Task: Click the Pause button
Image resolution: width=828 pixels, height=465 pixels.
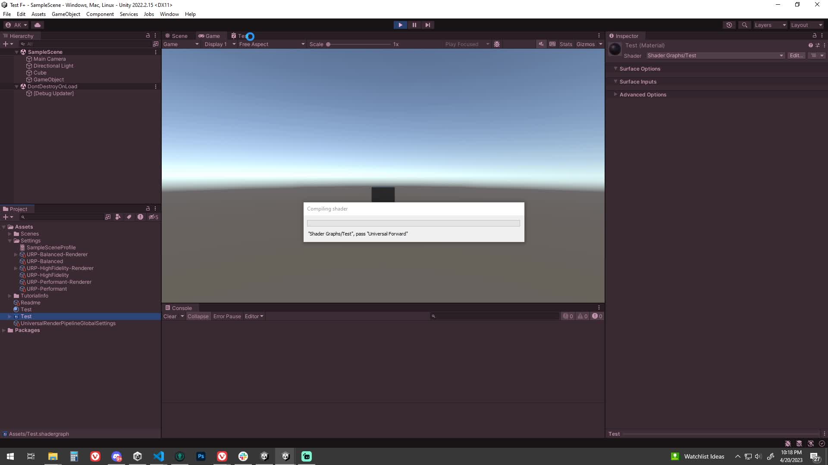Action: pos(414,25)
